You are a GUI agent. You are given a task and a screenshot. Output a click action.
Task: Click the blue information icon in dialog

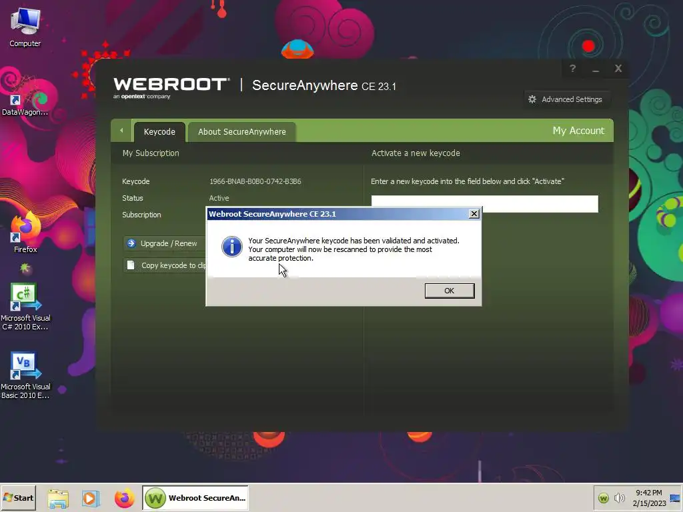pyautogui.click(x=231, y=247)
